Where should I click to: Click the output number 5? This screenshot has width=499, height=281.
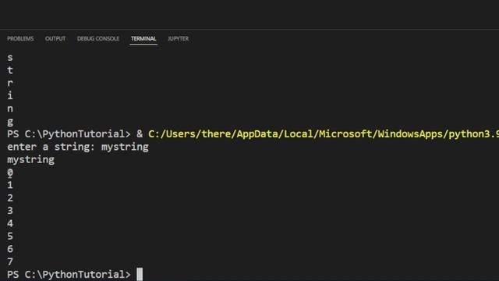(10, 236)
